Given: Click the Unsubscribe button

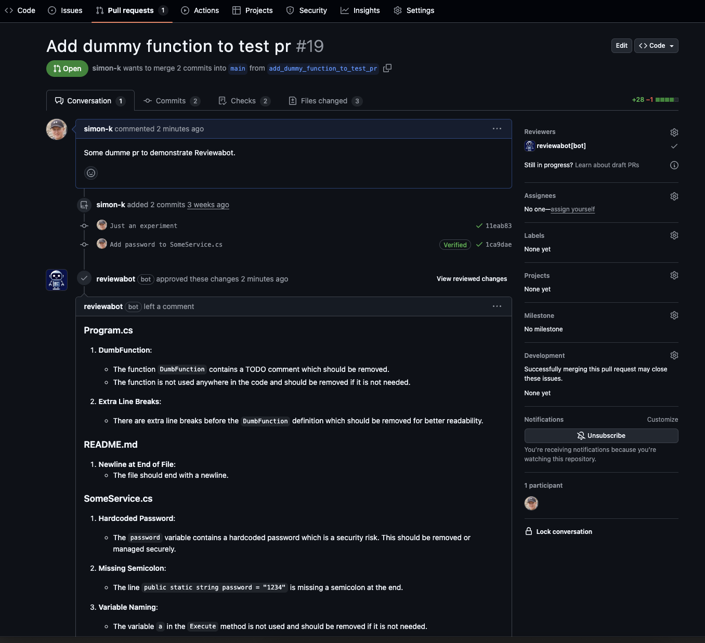Looking at the screenshot, I should (x=601, y=436).
